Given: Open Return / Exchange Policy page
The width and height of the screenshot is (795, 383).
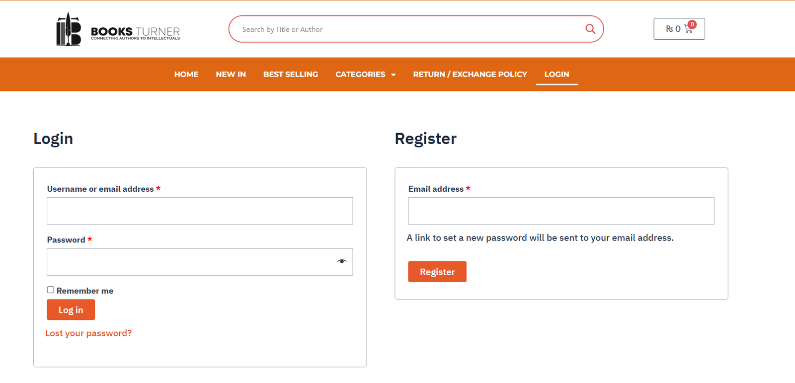Looking at the screenshot, I should [470, 74].
